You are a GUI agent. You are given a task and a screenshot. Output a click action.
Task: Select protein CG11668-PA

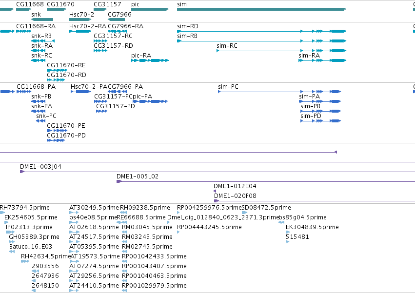coord(24,92)
